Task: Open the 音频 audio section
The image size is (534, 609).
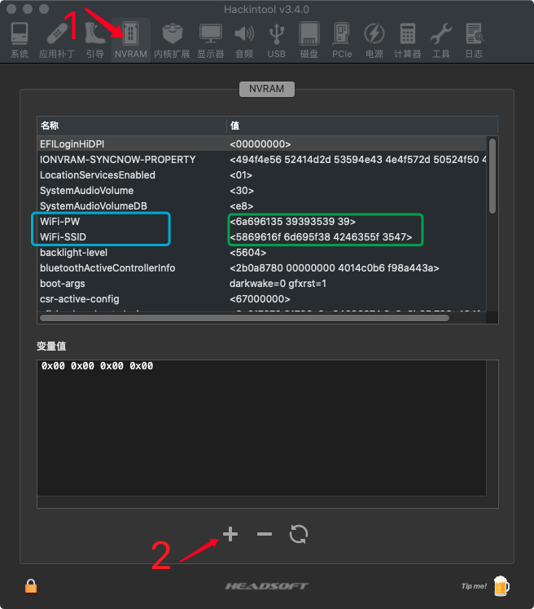Action: 244,41
